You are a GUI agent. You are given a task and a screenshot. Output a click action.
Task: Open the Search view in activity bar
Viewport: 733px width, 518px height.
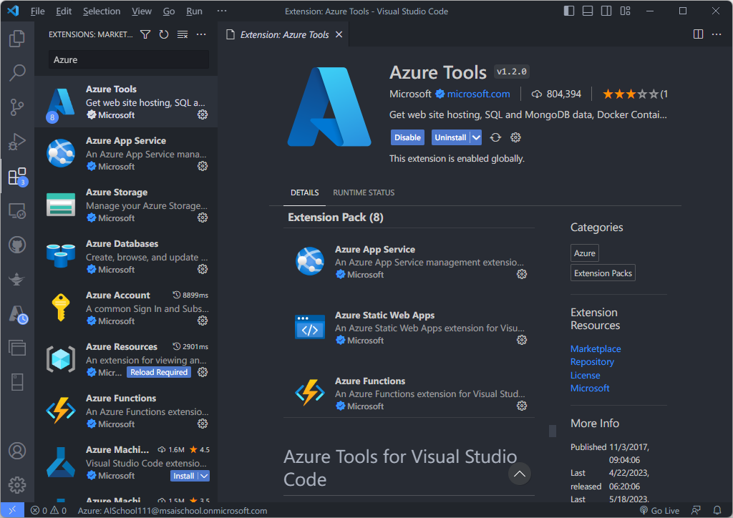(x=17, y=72)
